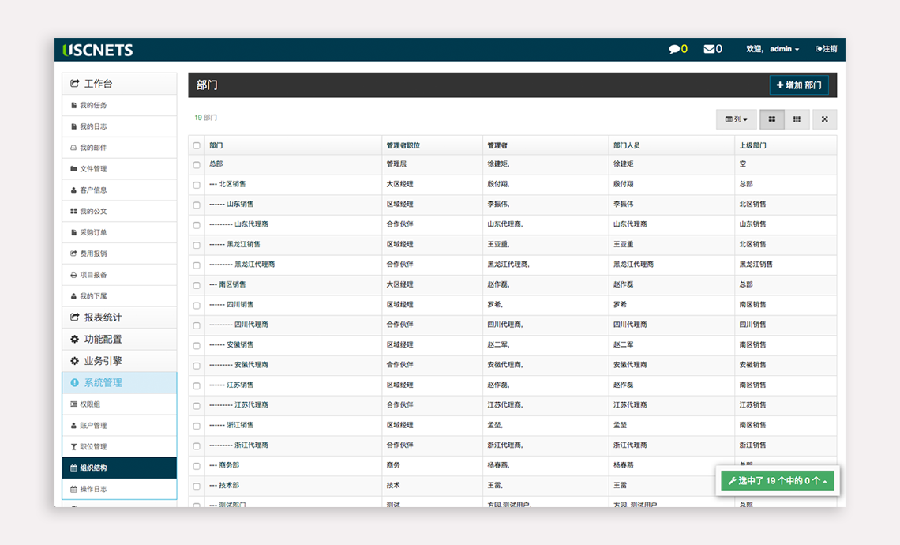
Task: Sort by the 管理者职位 column header
Action: [403, 145]
